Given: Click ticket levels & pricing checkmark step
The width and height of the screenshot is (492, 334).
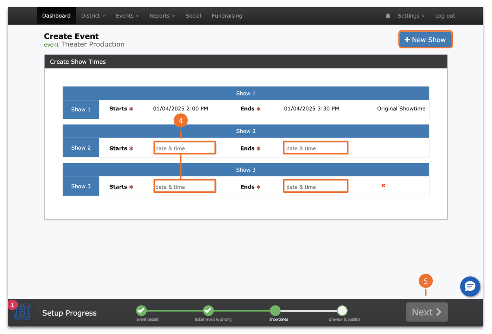Looking at the screenshot, I should tap(208, 311).
